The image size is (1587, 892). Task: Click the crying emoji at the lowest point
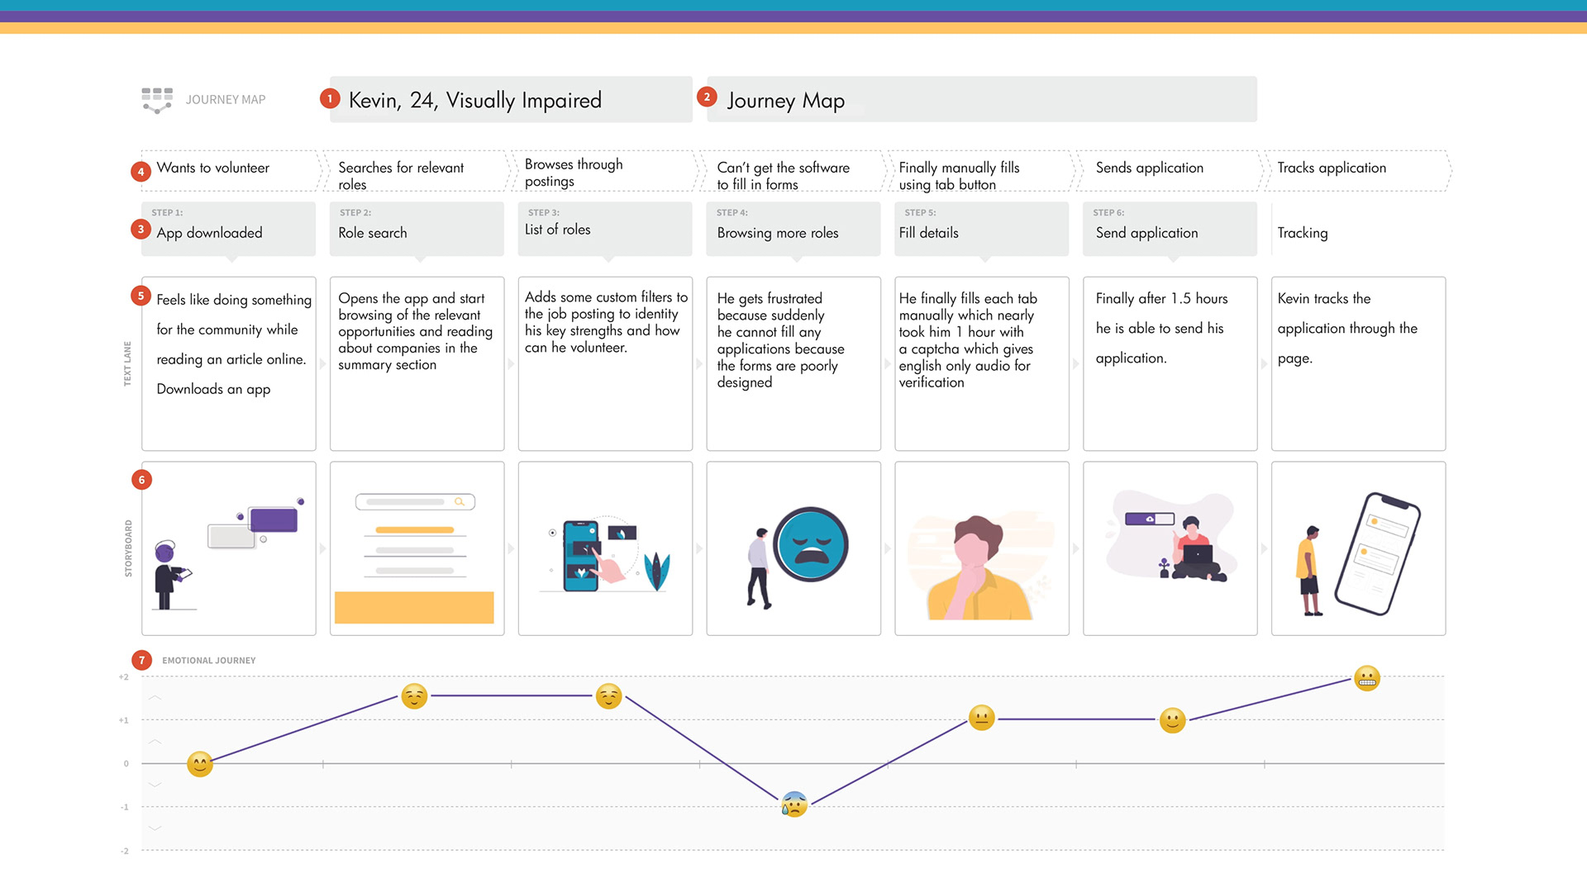(x=793, y=804)
